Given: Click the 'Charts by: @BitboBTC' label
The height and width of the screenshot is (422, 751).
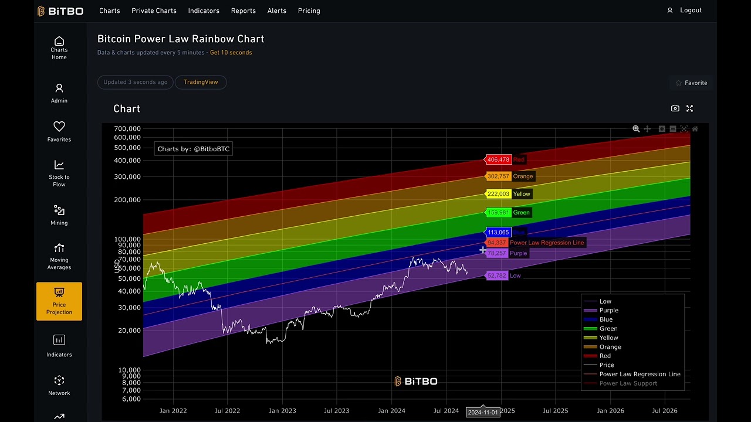Looking at the screenshot, I should pos(194,149).
